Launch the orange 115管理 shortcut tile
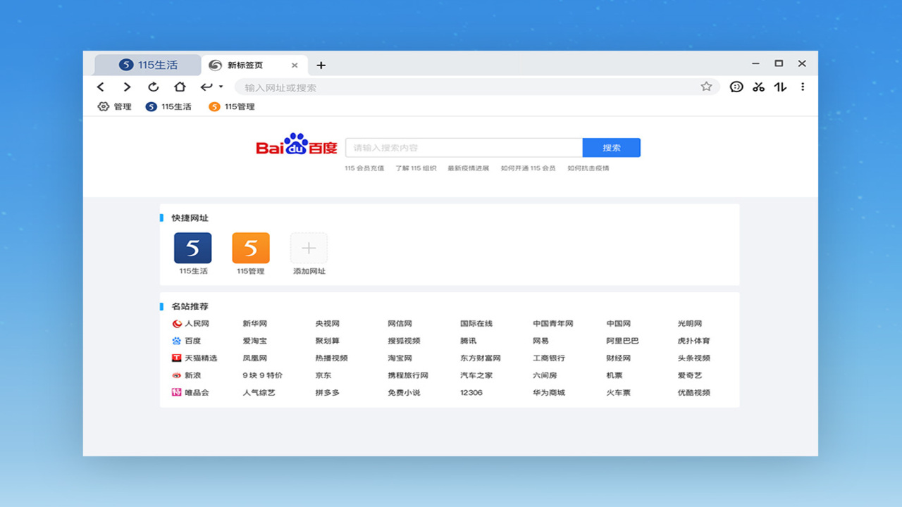Viewport: 902px width, 507px height. 250,248
